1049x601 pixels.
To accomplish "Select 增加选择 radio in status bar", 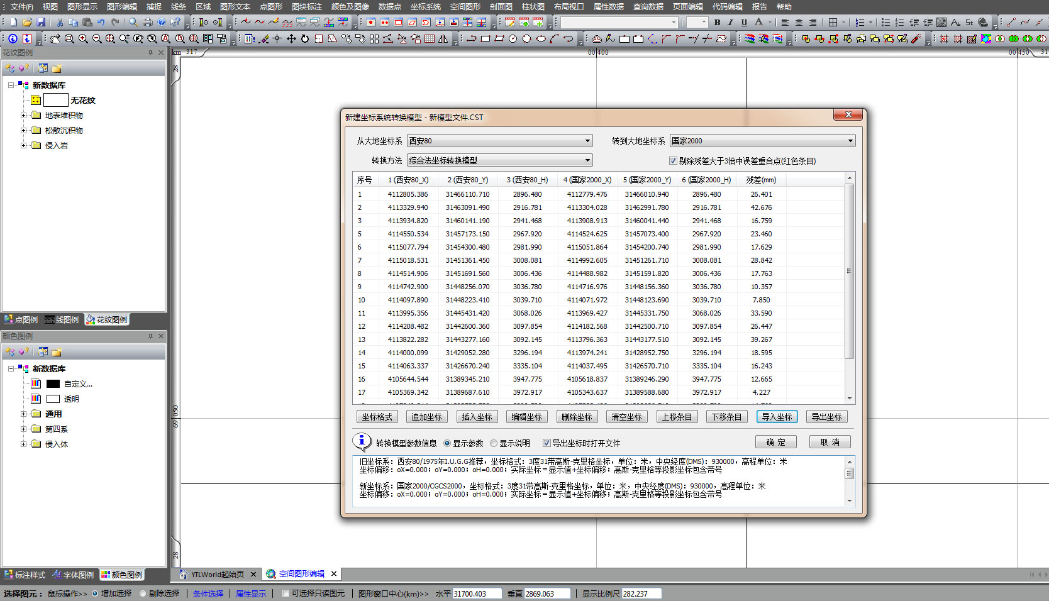I will coord(95,593).
